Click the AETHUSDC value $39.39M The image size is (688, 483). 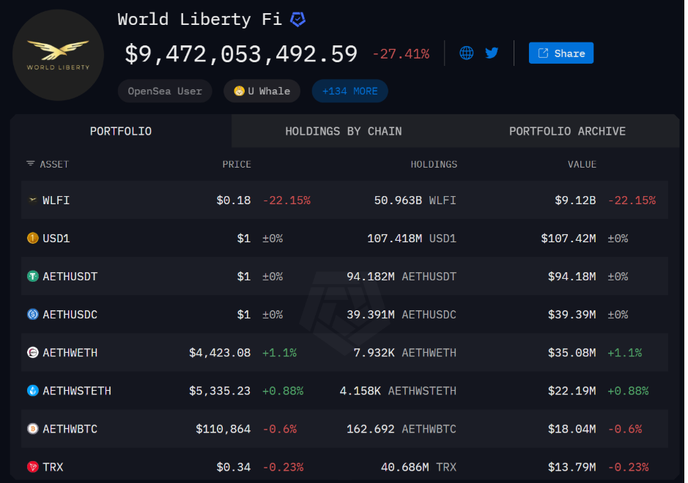(572, 315)
